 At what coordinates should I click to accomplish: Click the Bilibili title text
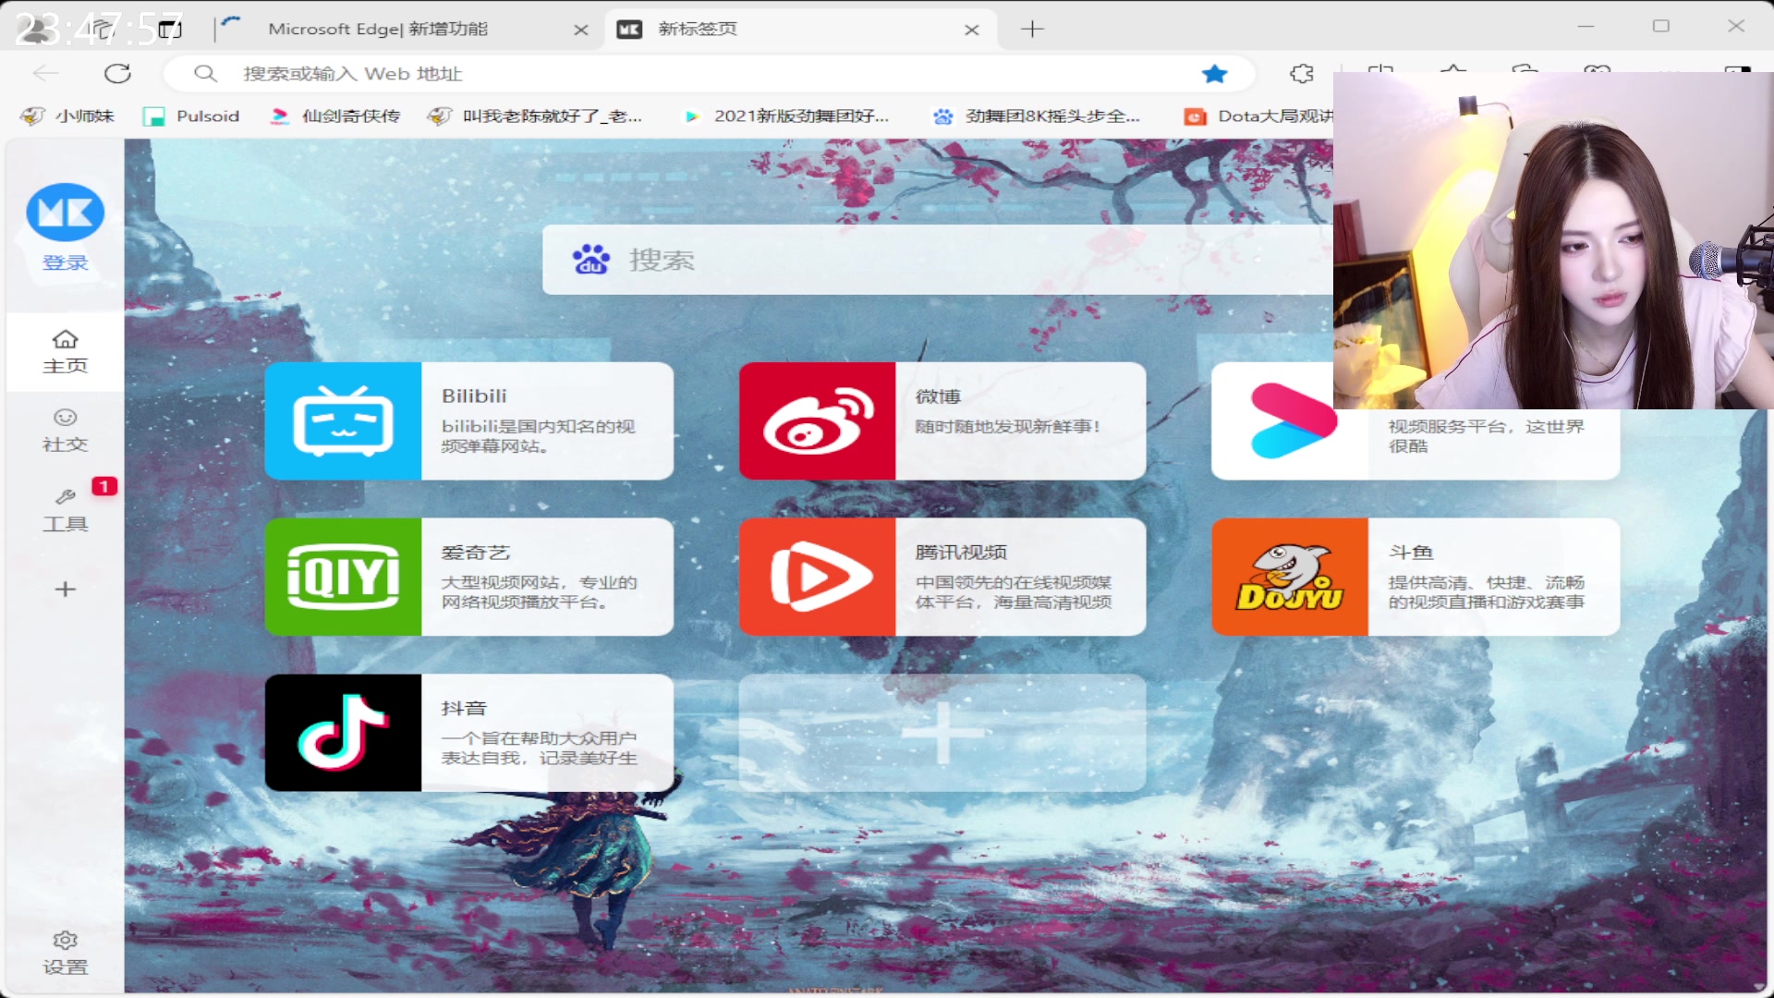[x=474, y=396]
